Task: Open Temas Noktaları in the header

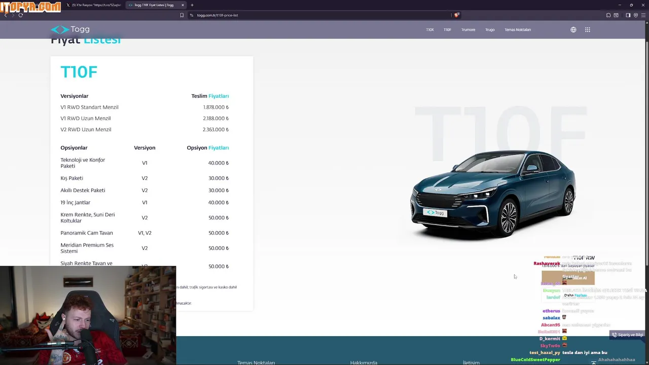Action: (x=518, y=29)
